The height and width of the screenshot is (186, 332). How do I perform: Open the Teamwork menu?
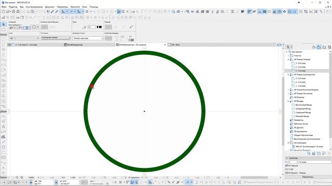click(x=75, y=7)
